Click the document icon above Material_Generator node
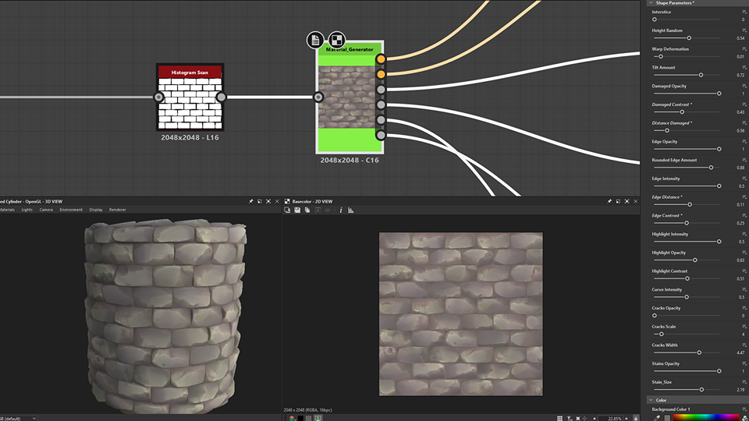Image resolution: width=749 pixels, height=421 pixels. click(x=314, y=40)
